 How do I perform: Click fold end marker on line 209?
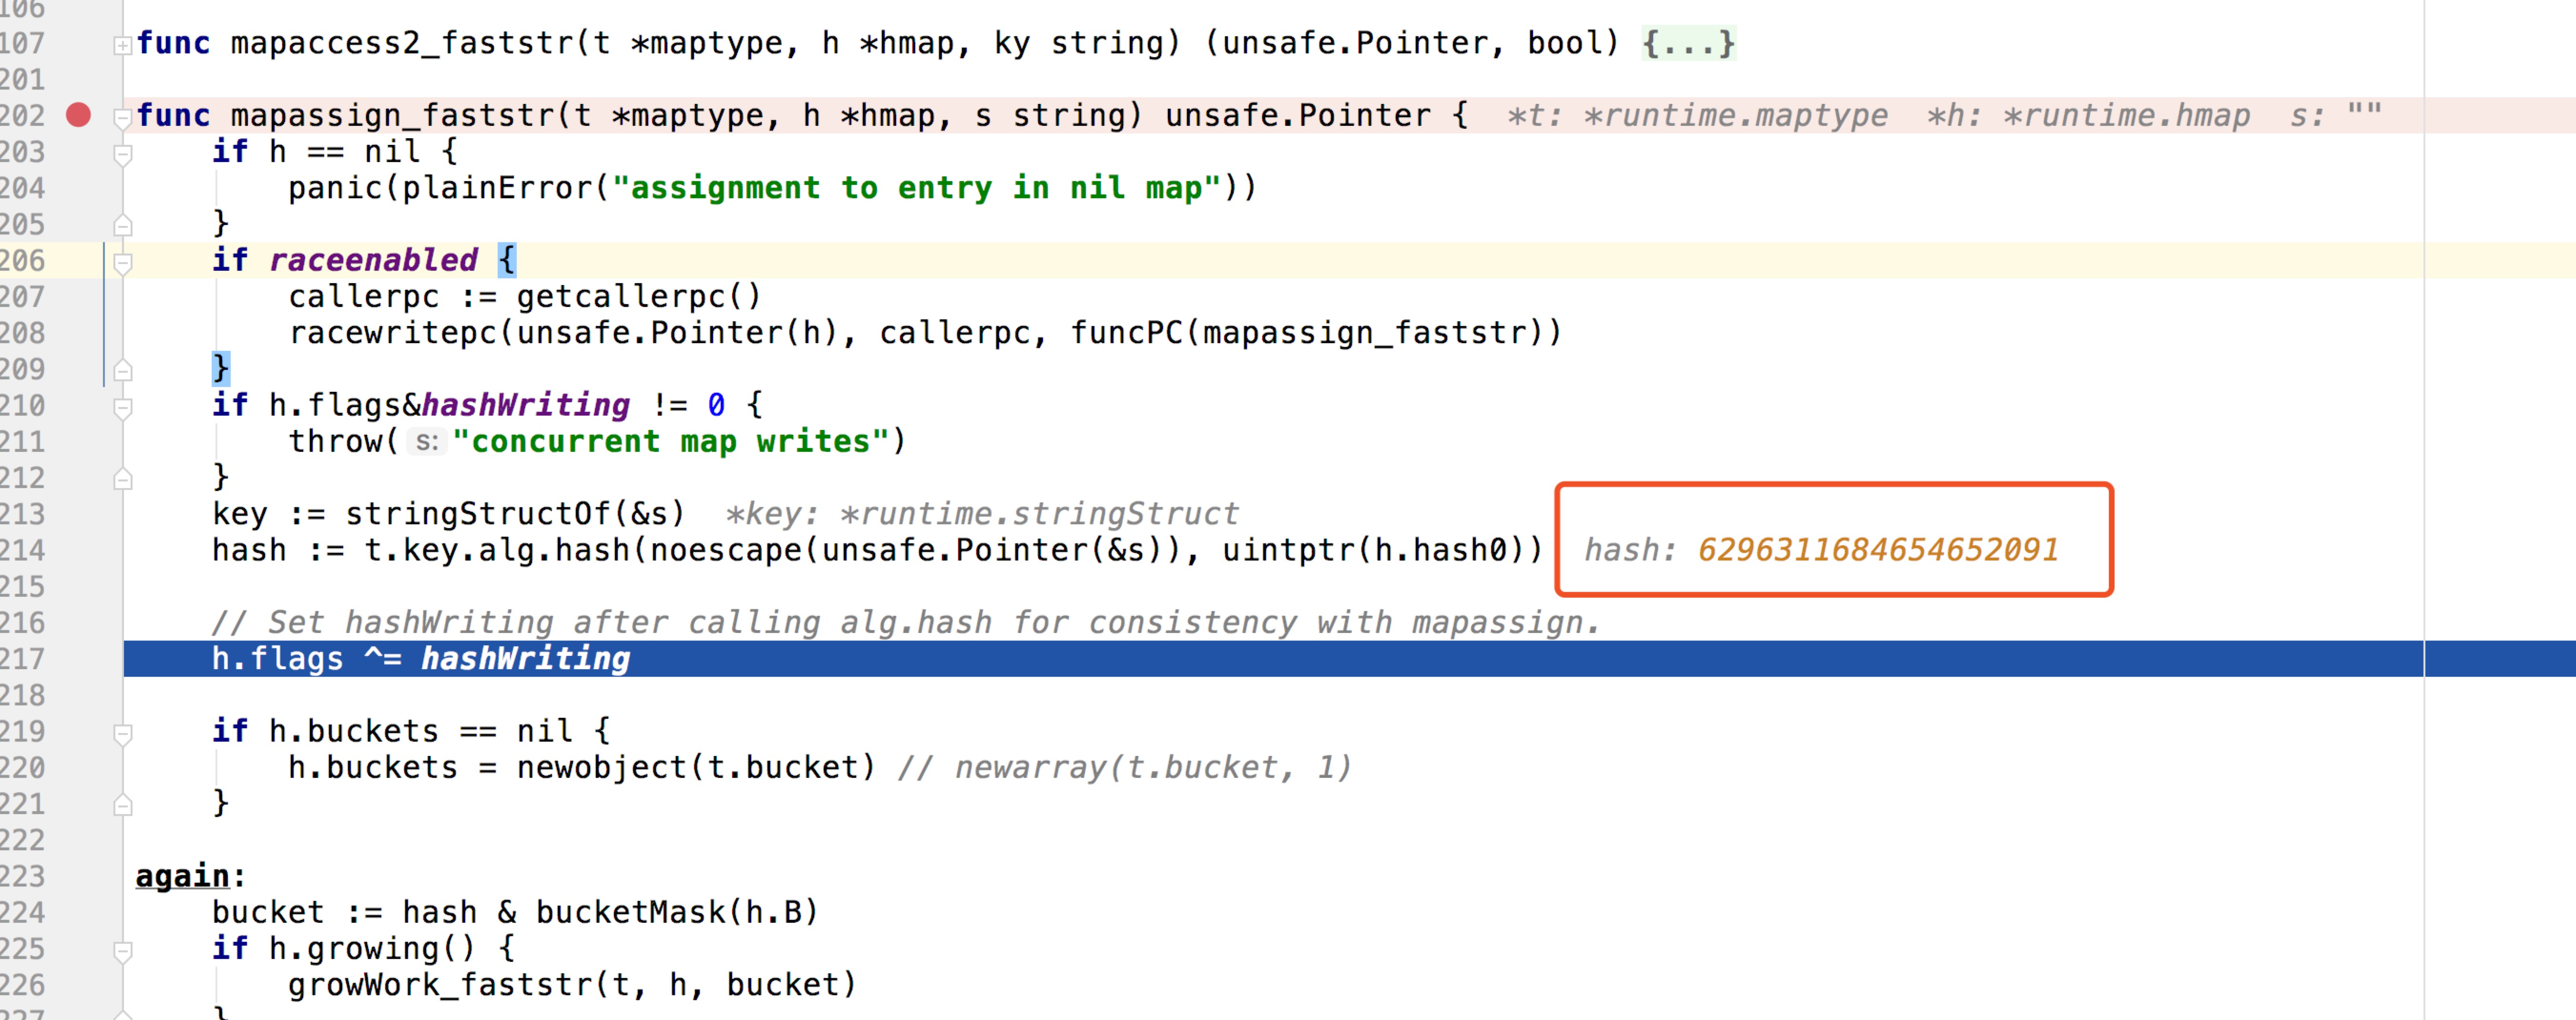click(x=122, y=370)
